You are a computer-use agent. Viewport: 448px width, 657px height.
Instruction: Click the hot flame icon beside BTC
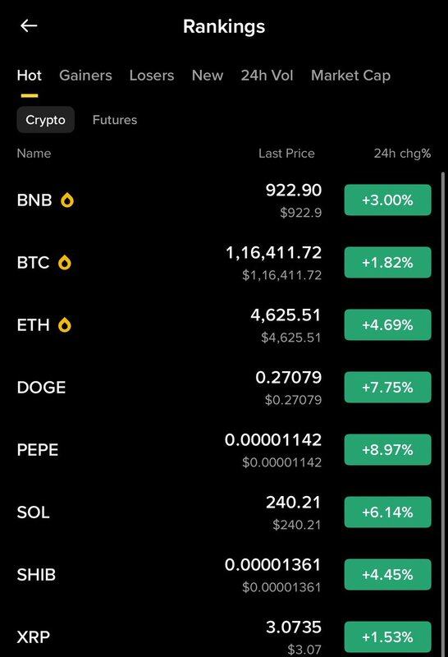coord(65,263)
